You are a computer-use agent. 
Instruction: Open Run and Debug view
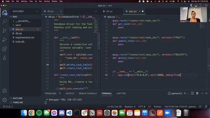point(5,40)
